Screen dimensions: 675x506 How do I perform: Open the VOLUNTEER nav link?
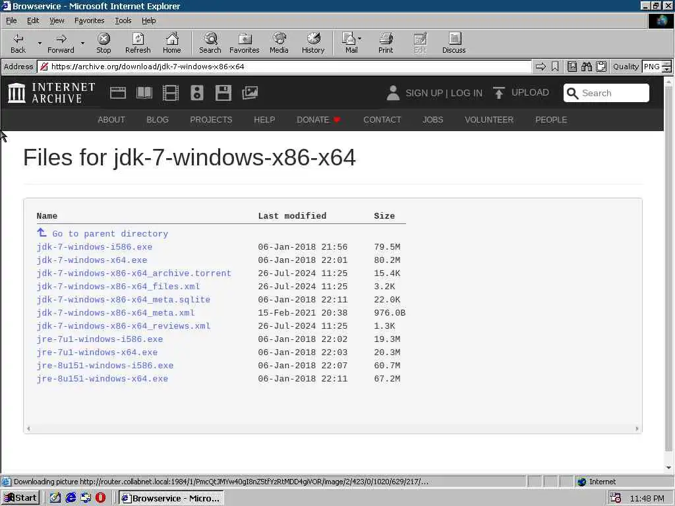[x=489, y=120]
